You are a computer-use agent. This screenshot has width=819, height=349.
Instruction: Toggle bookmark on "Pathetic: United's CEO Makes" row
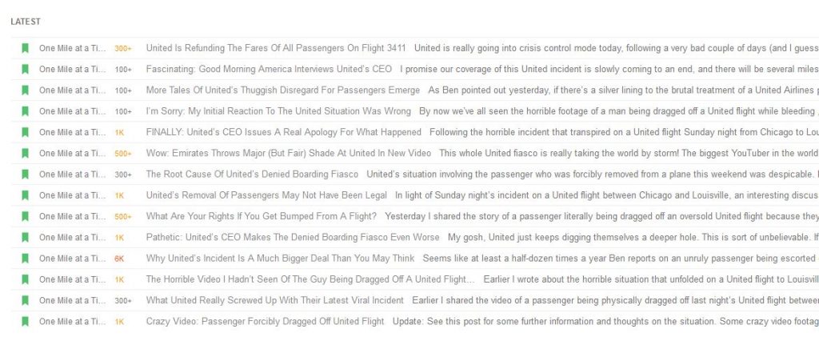click(x=25, y=237)
